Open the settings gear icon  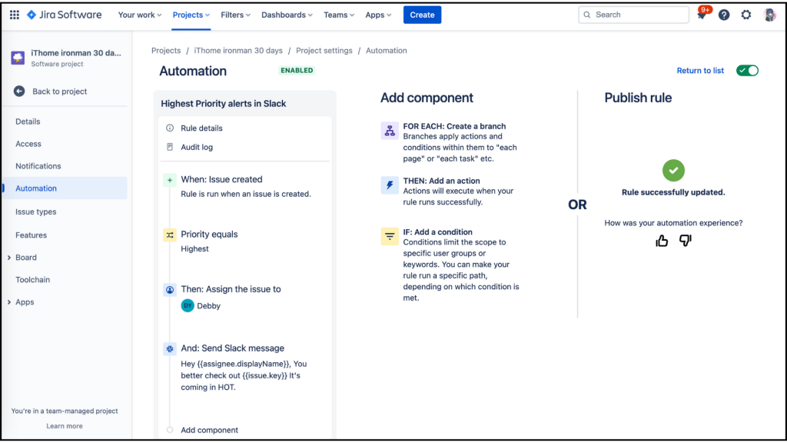746,15
